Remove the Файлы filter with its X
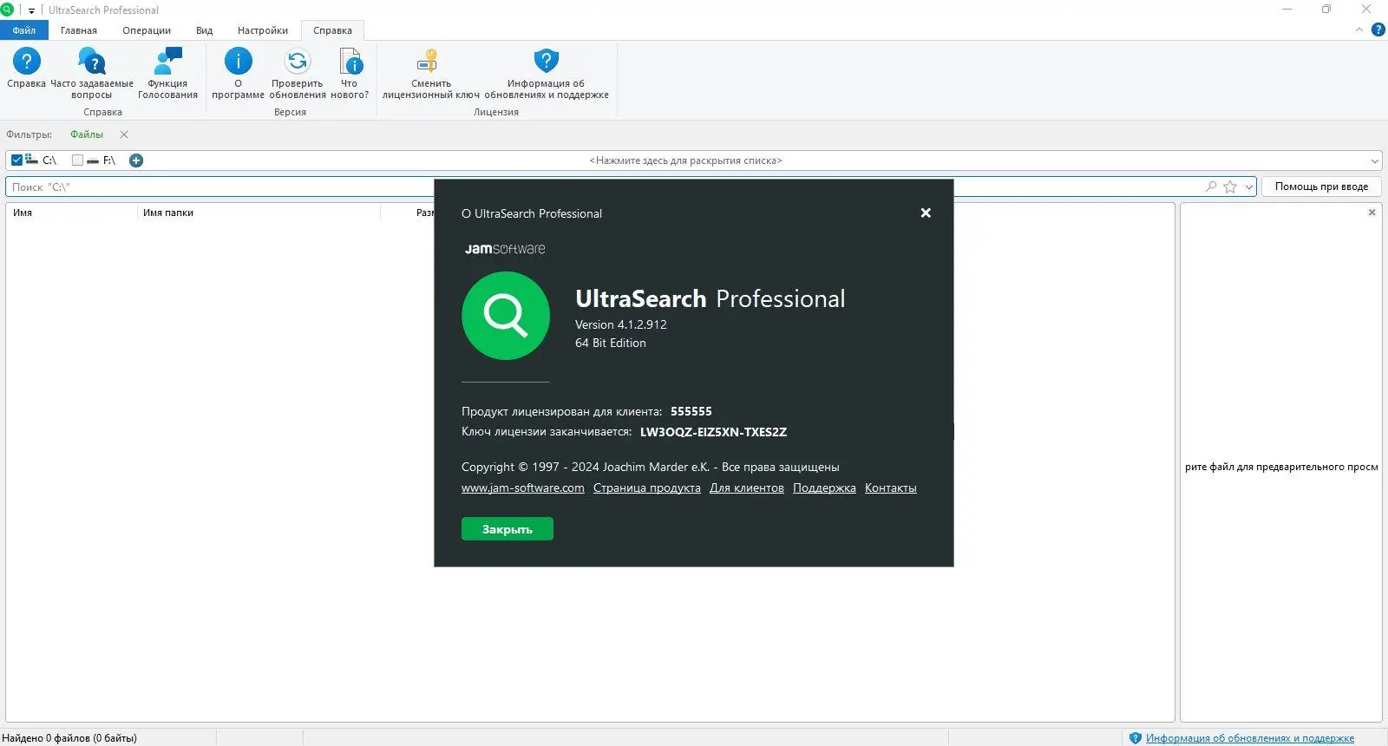 click(124, 134)
